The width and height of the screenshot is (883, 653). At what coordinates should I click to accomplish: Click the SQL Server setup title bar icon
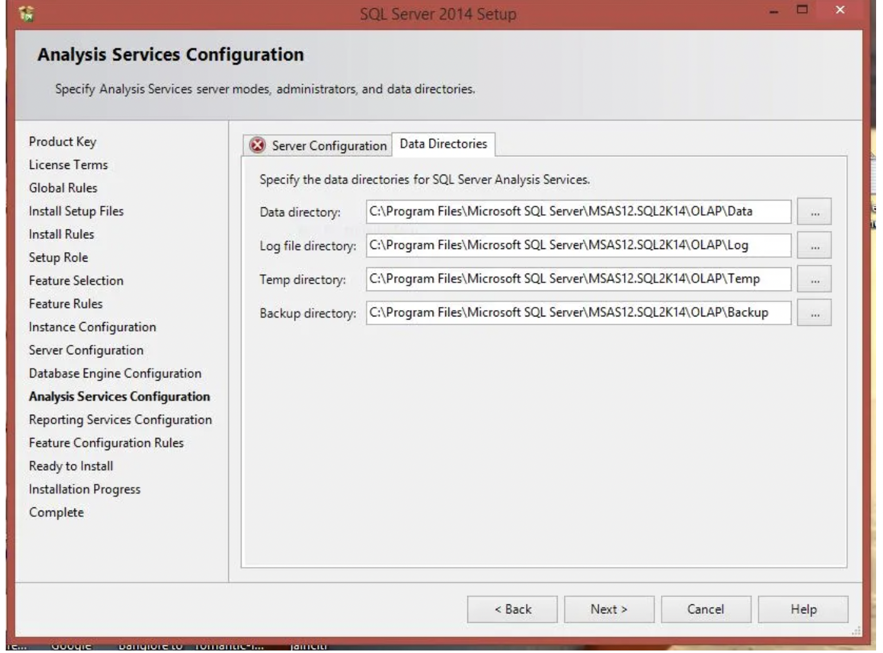(x=26, y=13)
